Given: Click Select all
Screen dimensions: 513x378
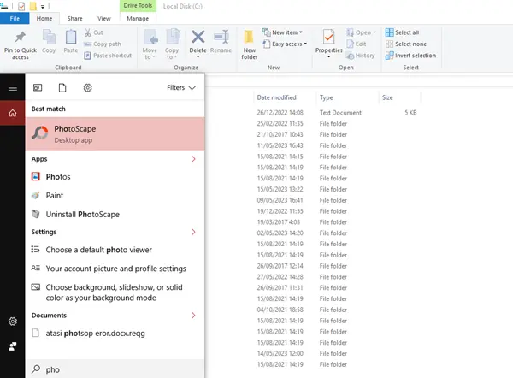Looking at the screenshot, I should tap(402, 32).
